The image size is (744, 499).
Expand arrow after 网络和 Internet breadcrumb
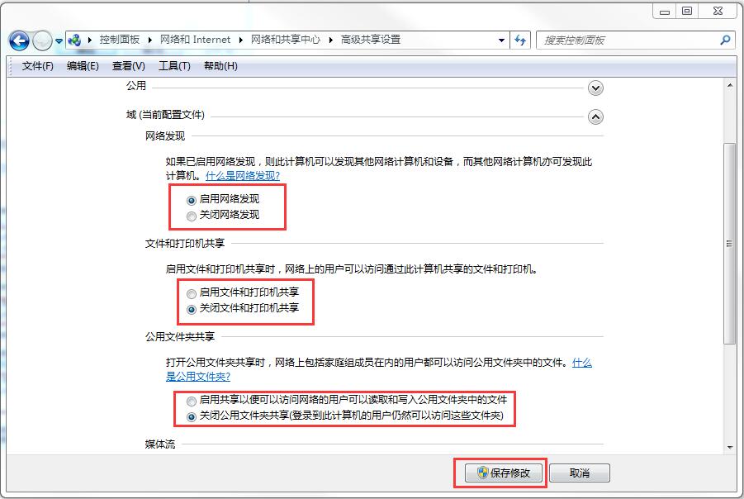click(240, 40)
